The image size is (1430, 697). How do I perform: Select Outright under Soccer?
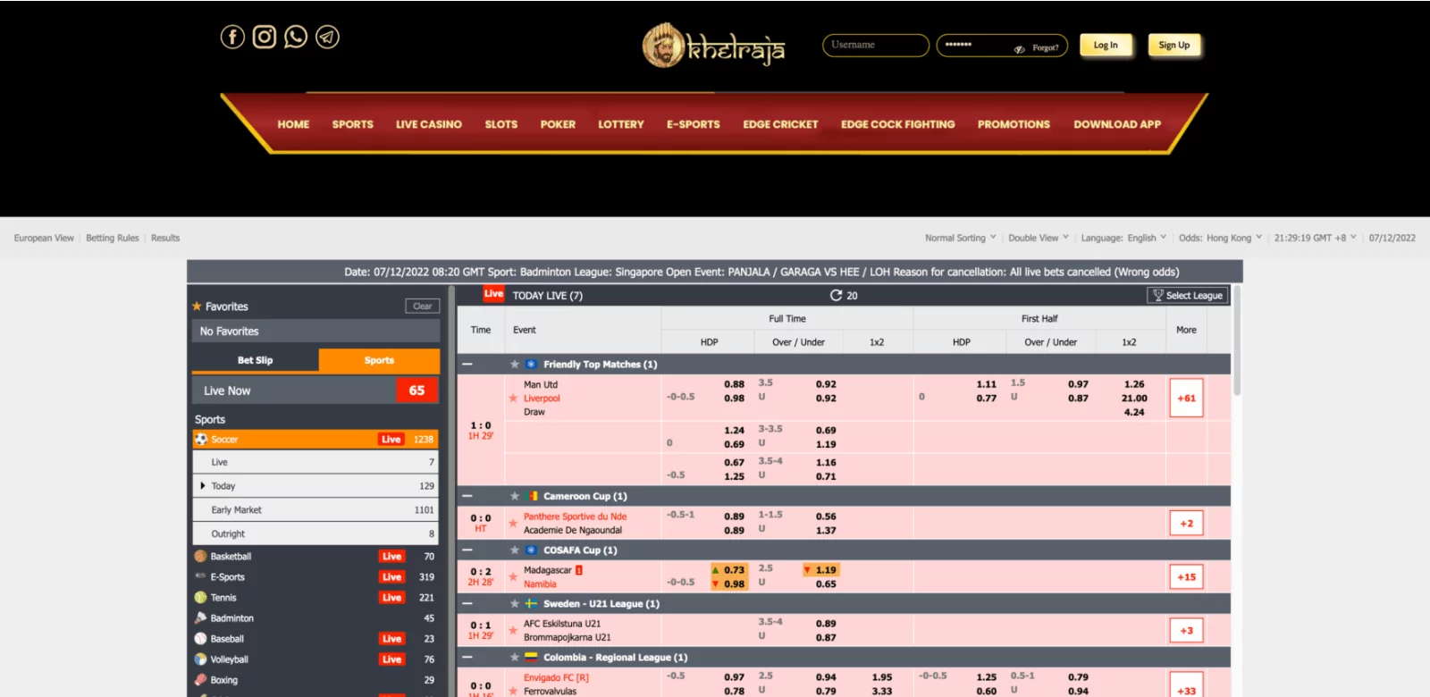(315, 533)
